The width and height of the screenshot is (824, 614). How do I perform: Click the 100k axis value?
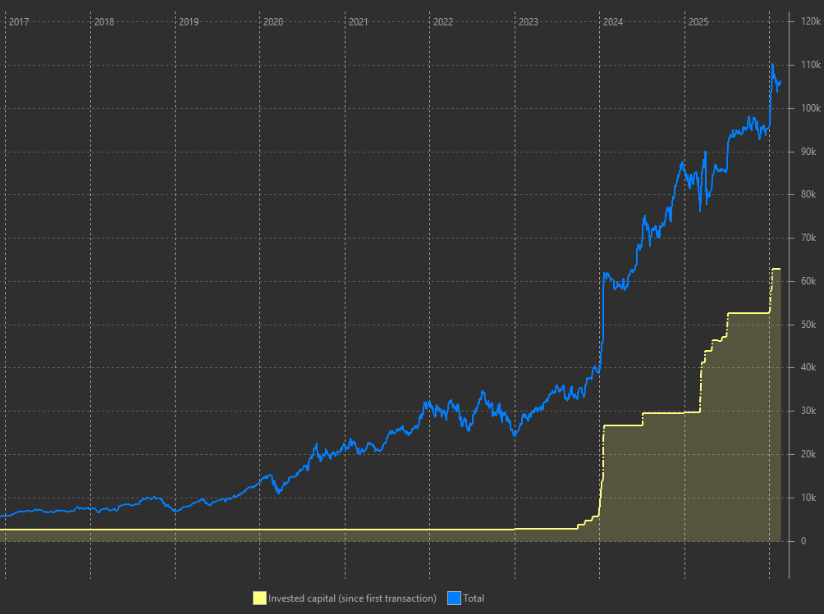click(x=811, y=108)
